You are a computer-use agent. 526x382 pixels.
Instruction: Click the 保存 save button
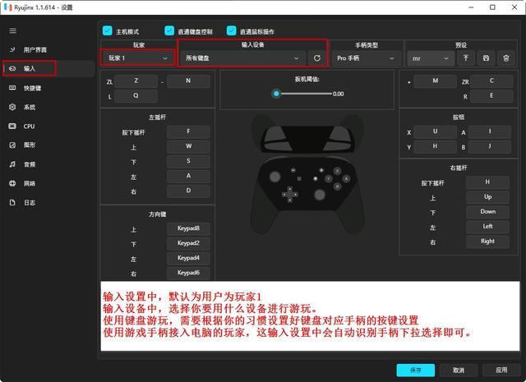pyautogui.click(x=416, y=370)
